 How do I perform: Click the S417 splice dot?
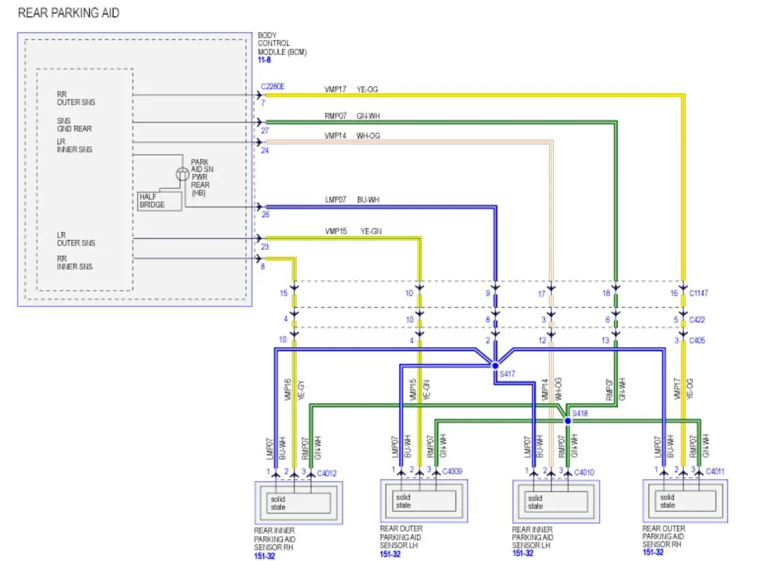[494, 365]
